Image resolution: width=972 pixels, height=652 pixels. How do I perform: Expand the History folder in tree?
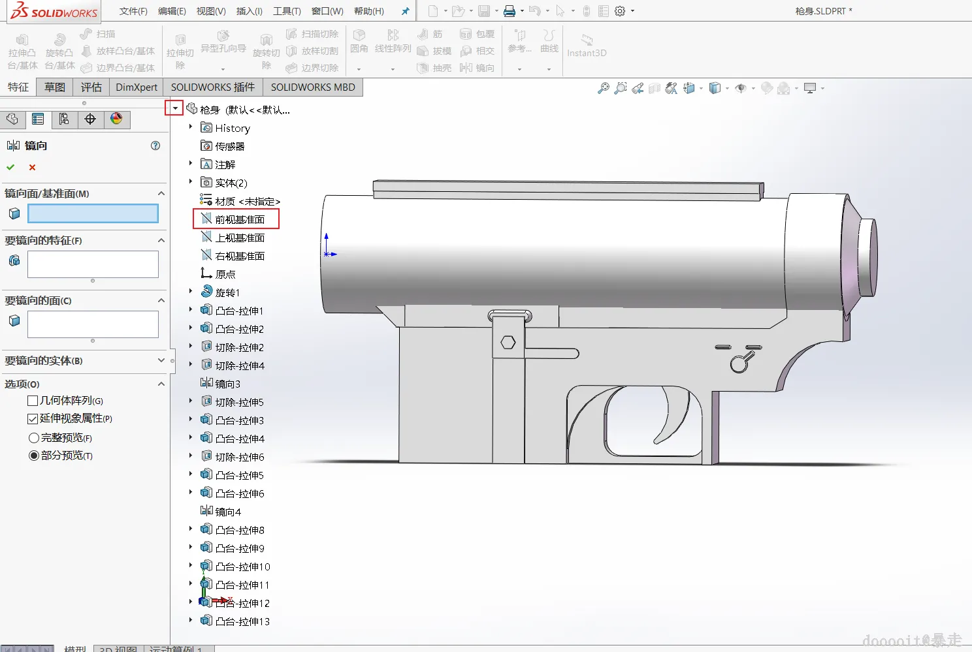(x=191, y=127)
